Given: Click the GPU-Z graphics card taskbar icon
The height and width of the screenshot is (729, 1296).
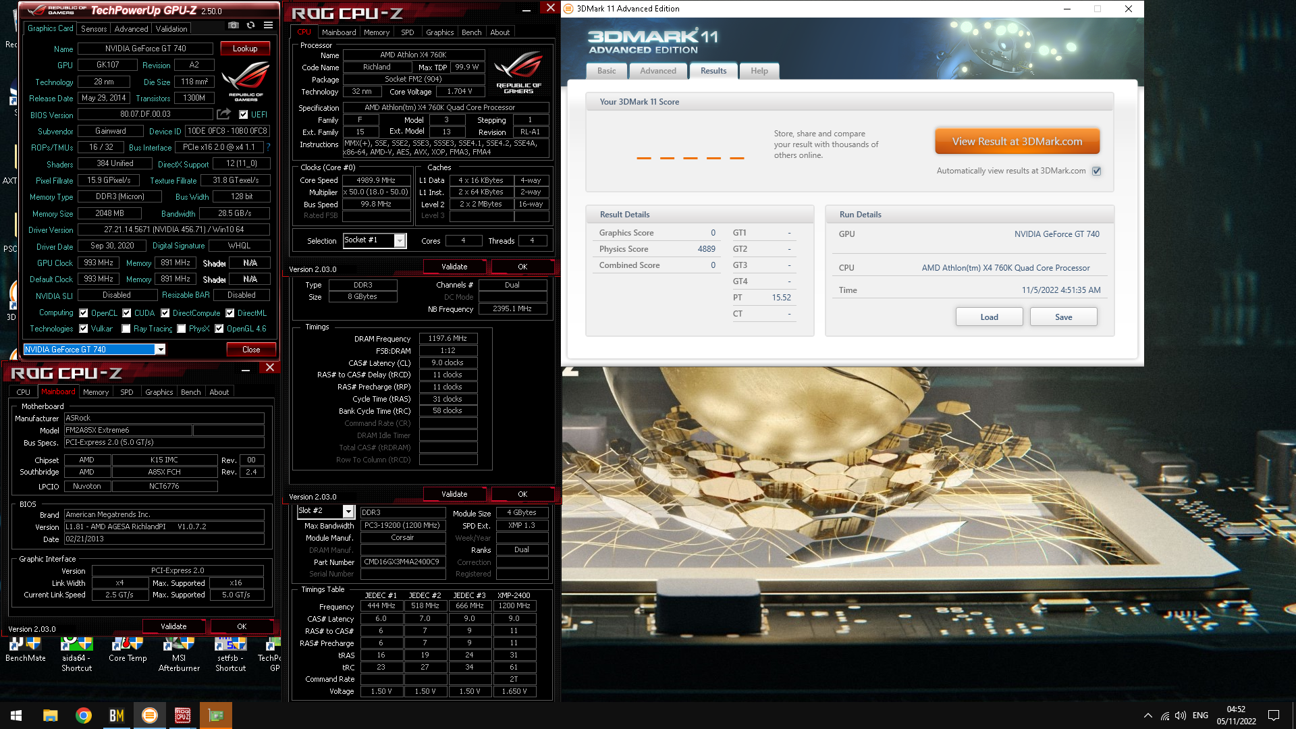Looking at the screenshot, I should pyautogui.click(x=216, y=715).
